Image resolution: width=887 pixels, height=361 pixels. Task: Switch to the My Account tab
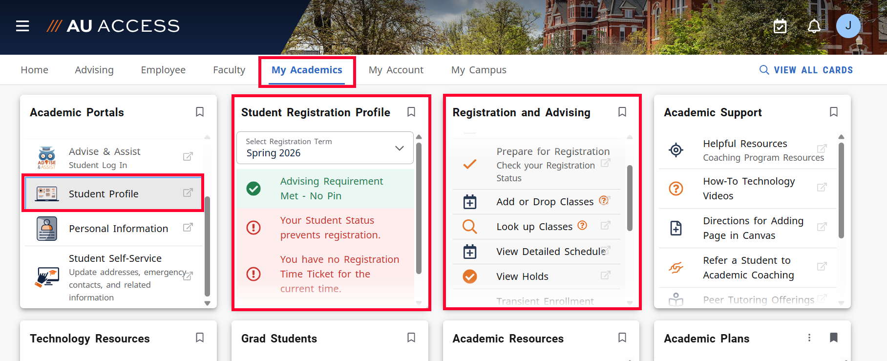[396, 69]
